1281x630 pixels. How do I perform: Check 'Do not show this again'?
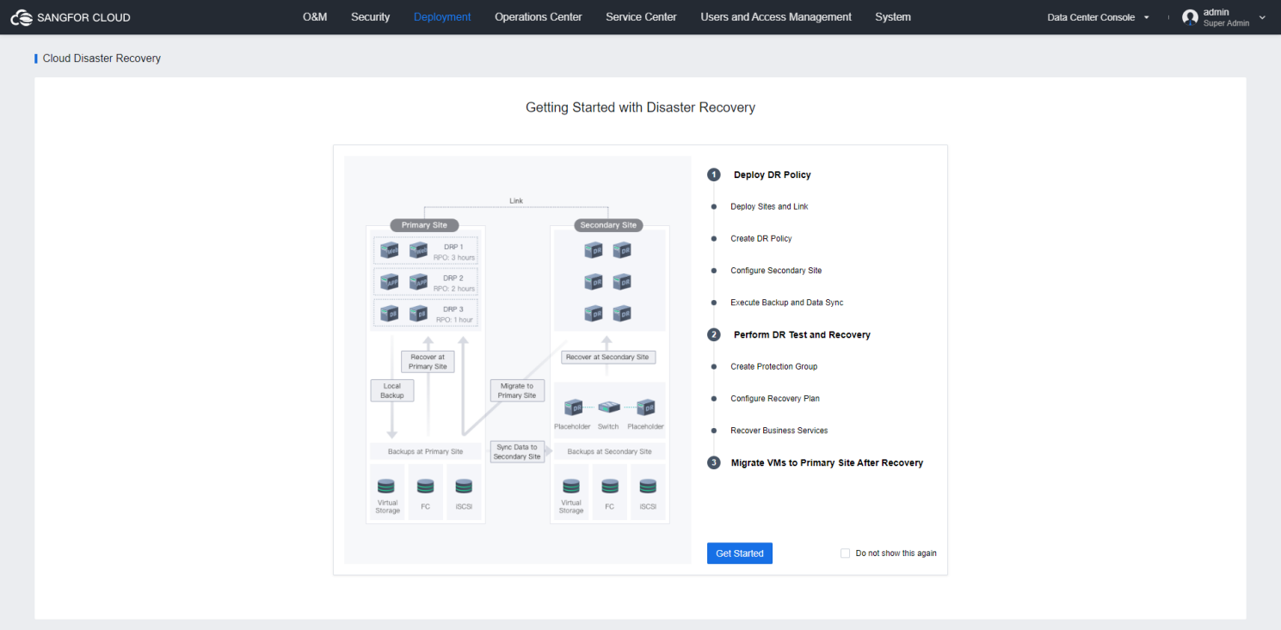point(845,554)
